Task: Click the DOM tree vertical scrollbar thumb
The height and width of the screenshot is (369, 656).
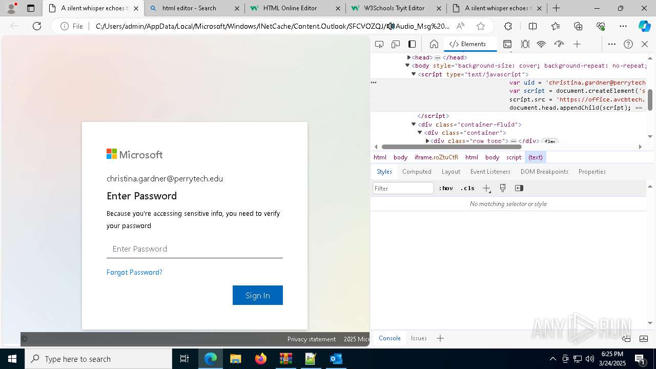Action: (650, 100)
